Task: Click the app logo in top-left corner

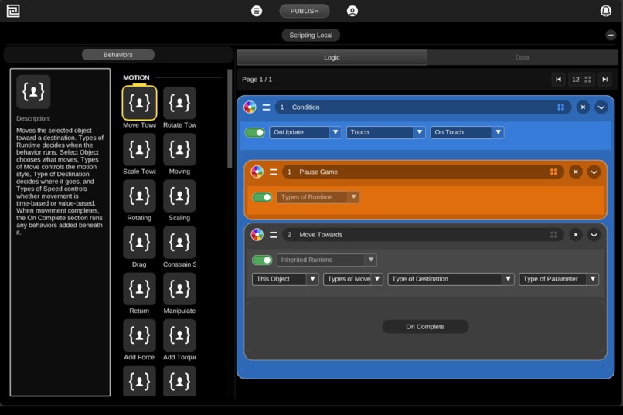Action: click(13, 11)
